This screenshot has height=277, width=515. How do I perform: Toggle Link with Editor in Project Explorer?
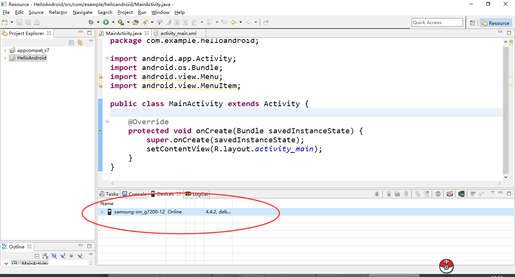point(80,43)
